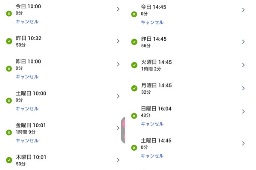Click the completed check icon for 昨日 10:32
Image resolution: width=256 pixels, height=170 pixels.
(9, 41)
